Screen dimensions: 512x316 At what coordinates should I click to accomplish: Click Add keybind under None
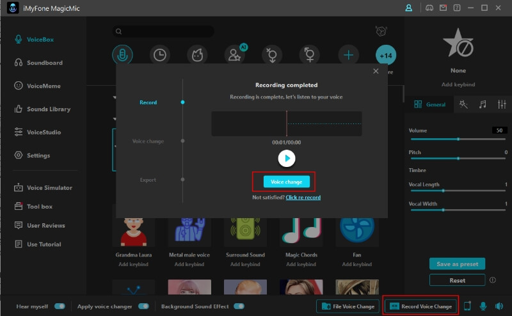coord(458,84)
